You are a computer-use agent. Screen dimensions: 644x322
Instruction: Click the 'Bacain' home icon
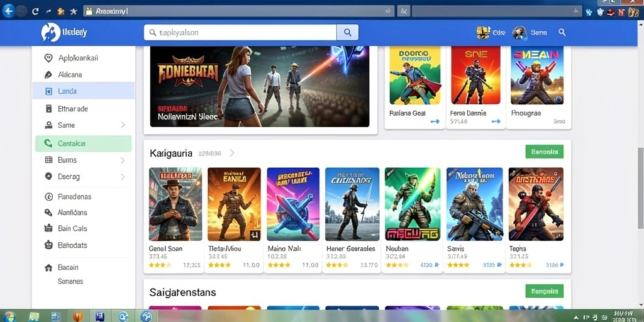[x=48, y=268]
